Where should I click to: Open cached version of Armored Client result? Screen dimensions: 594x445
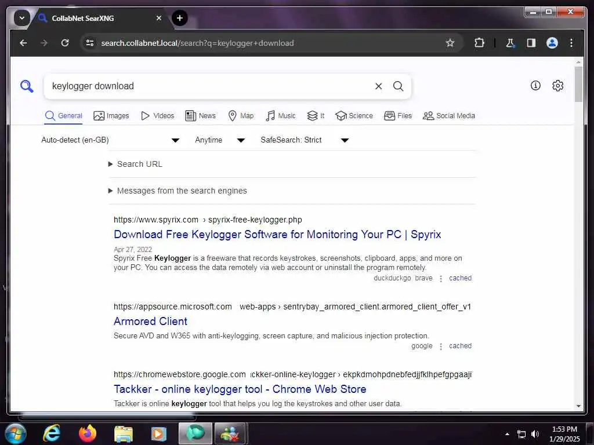point(460,346)
